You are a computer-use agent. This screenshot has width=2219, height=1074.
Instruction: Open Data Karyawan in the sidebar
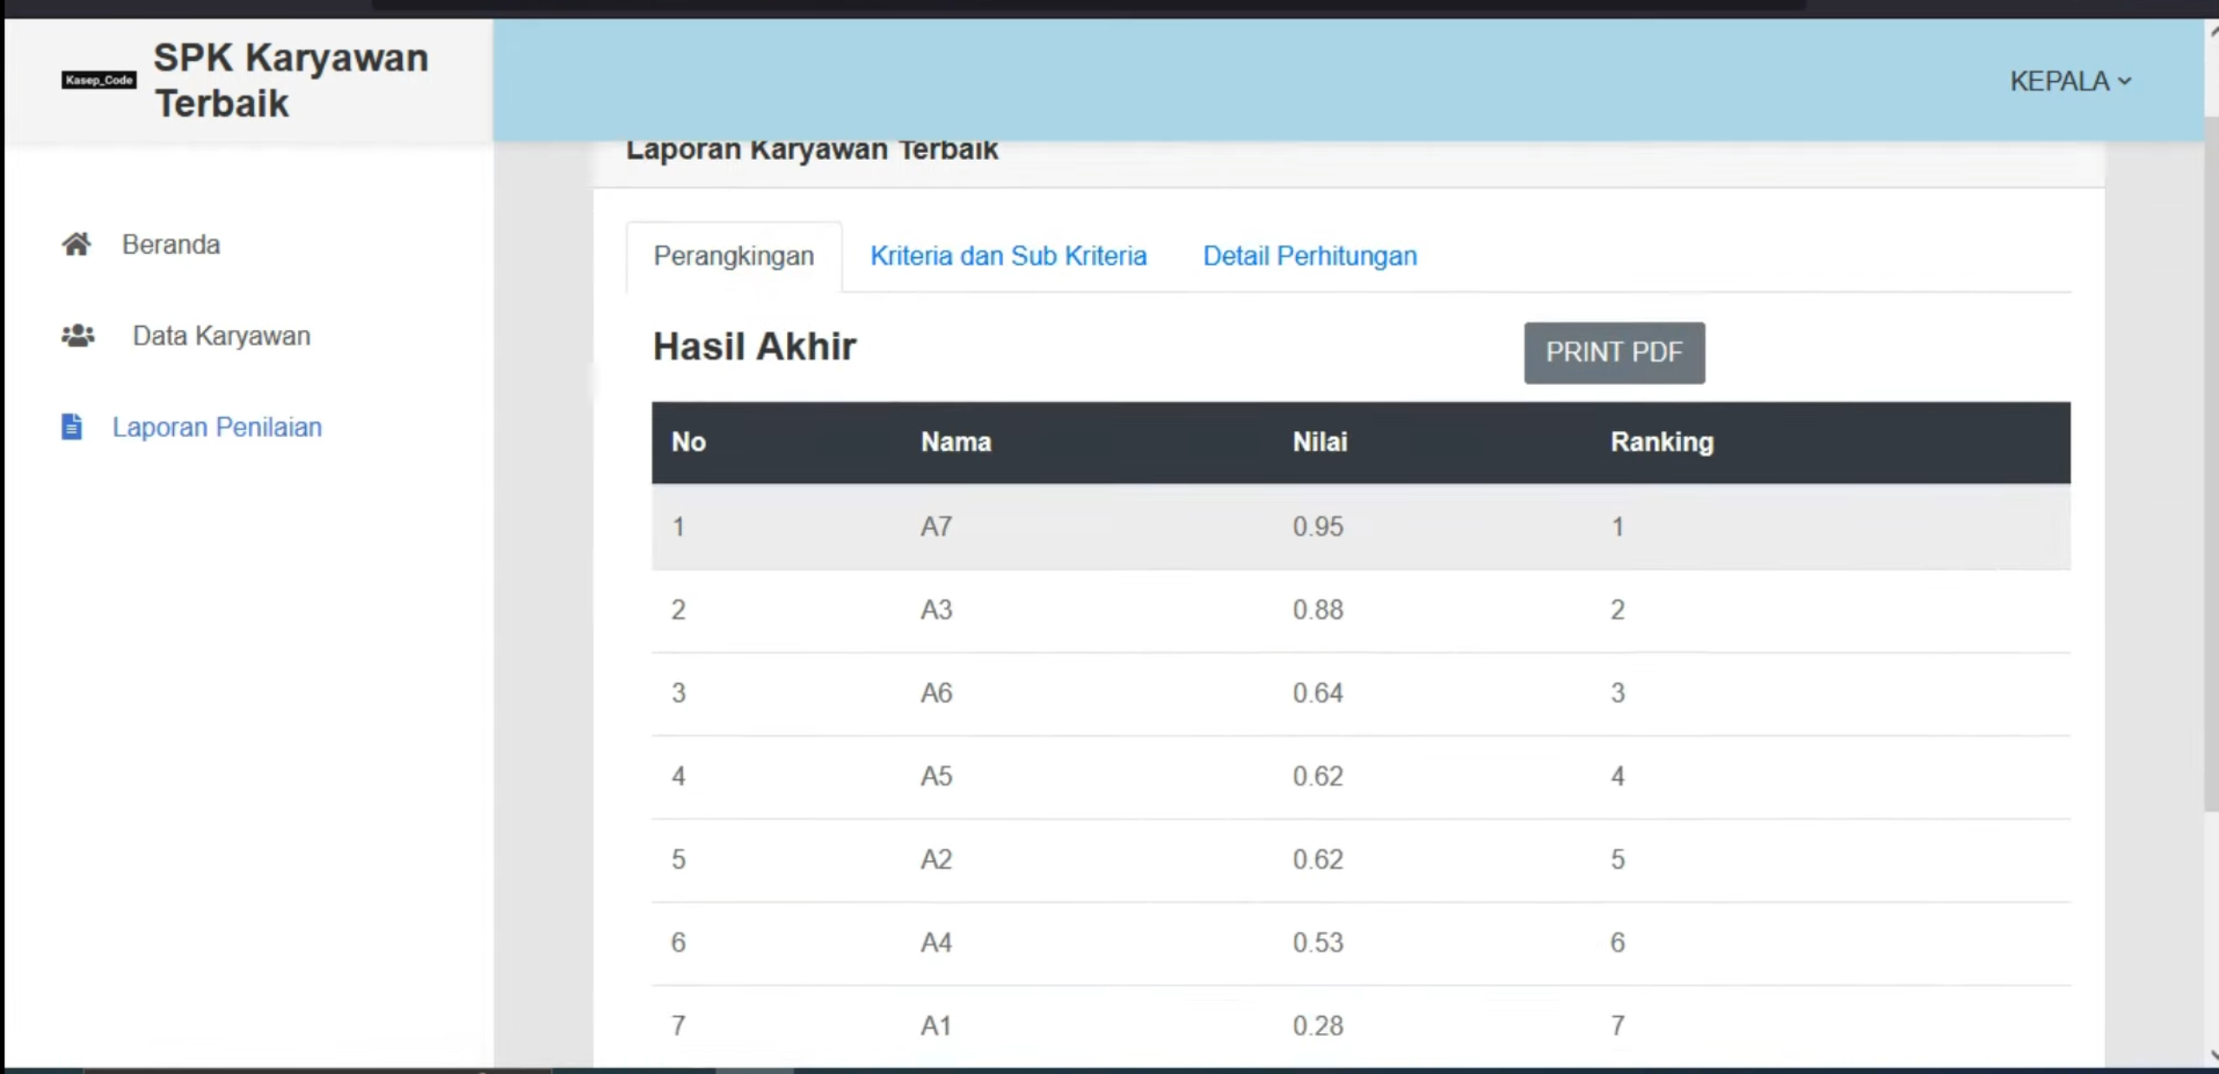(x=221, y=335)
